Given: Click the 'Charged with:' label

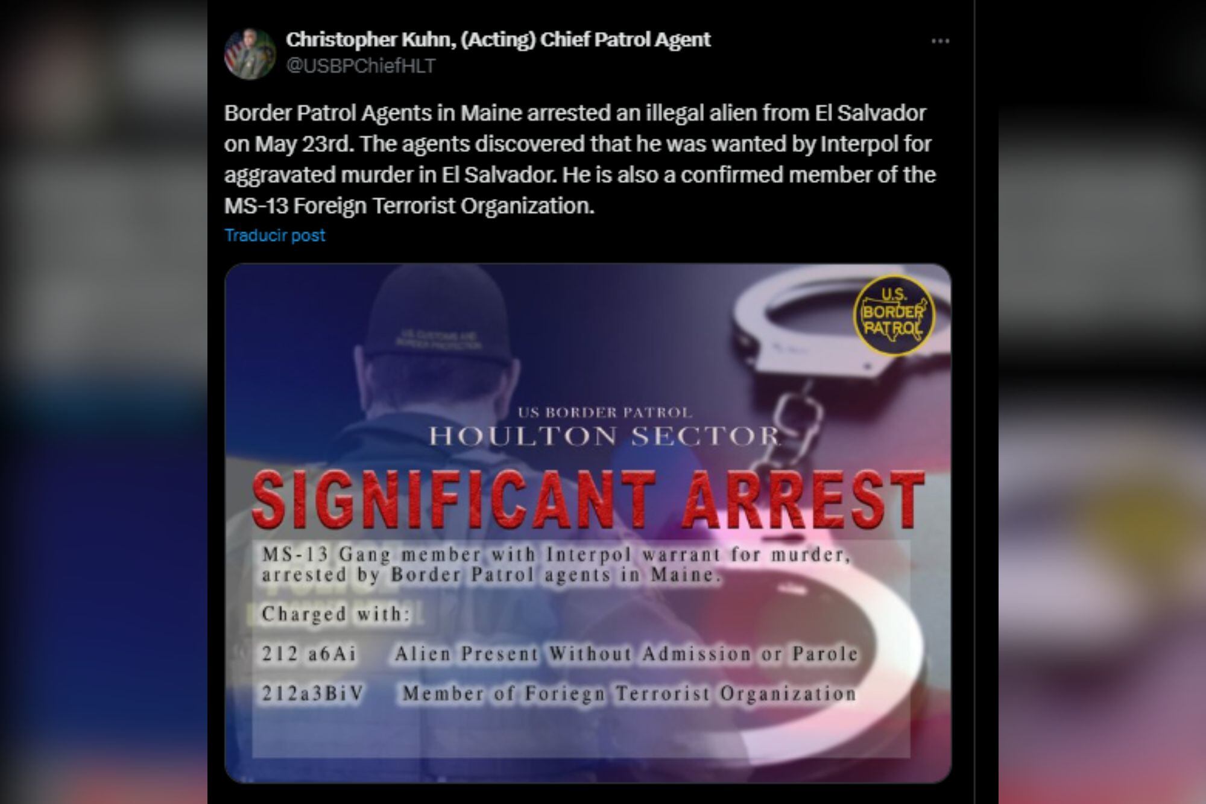Looking at the screenshot, I should [x=336, y=614].
